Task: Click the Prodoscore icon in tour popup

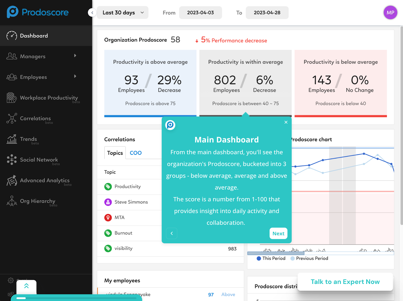Action: click(x=170, y=125)
